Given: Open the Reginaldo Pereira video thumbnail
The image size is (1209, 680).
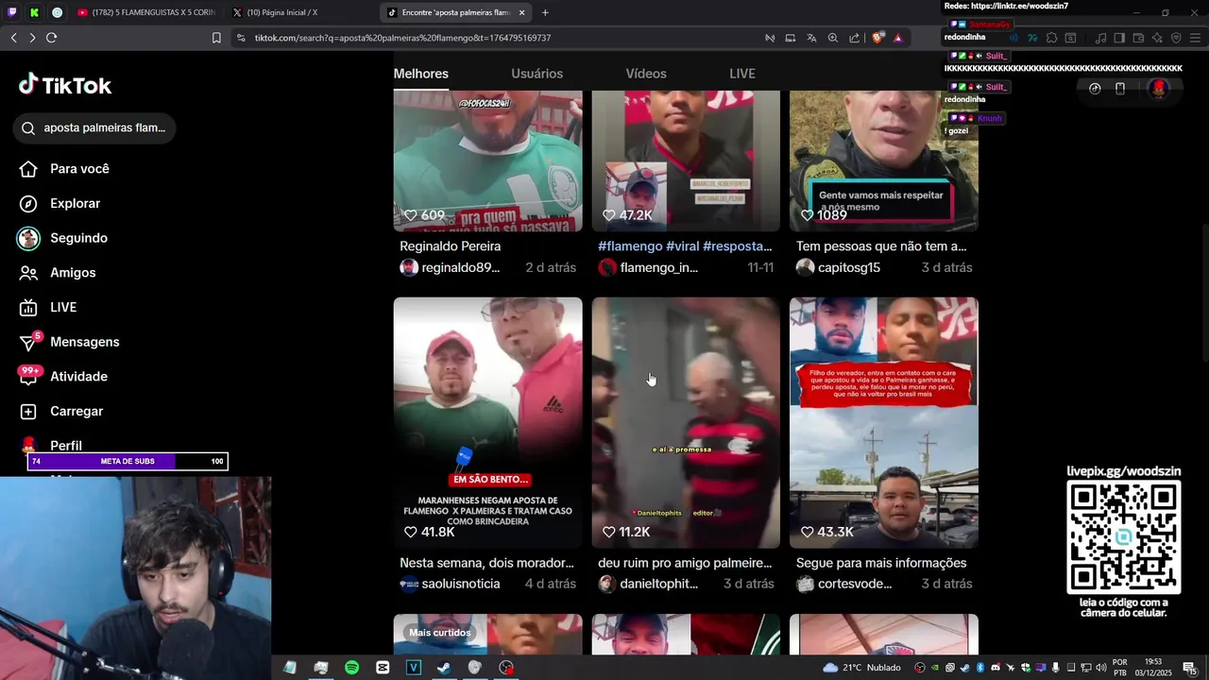Looking at the screenshot, I should click(487, 161).
